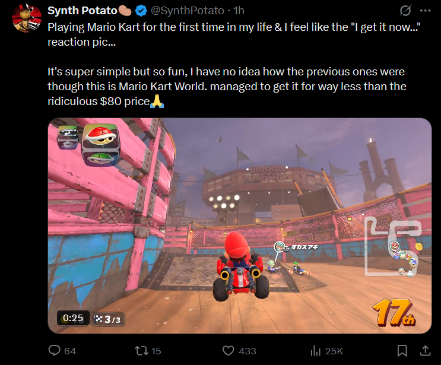Open the @SynthPotato handle link
The image size is (441, 365).
pos(188,11)
